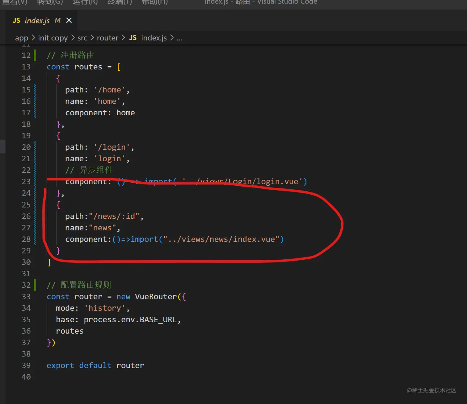Open the 终端(T) menu
This screenshot has width=467, height=404.
(x=120, y=2)
